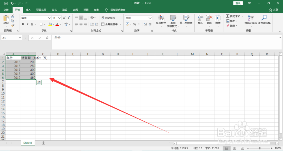Select the Sheet1 tab
This screenshot has height=151, width=283.
coord(28,143)
